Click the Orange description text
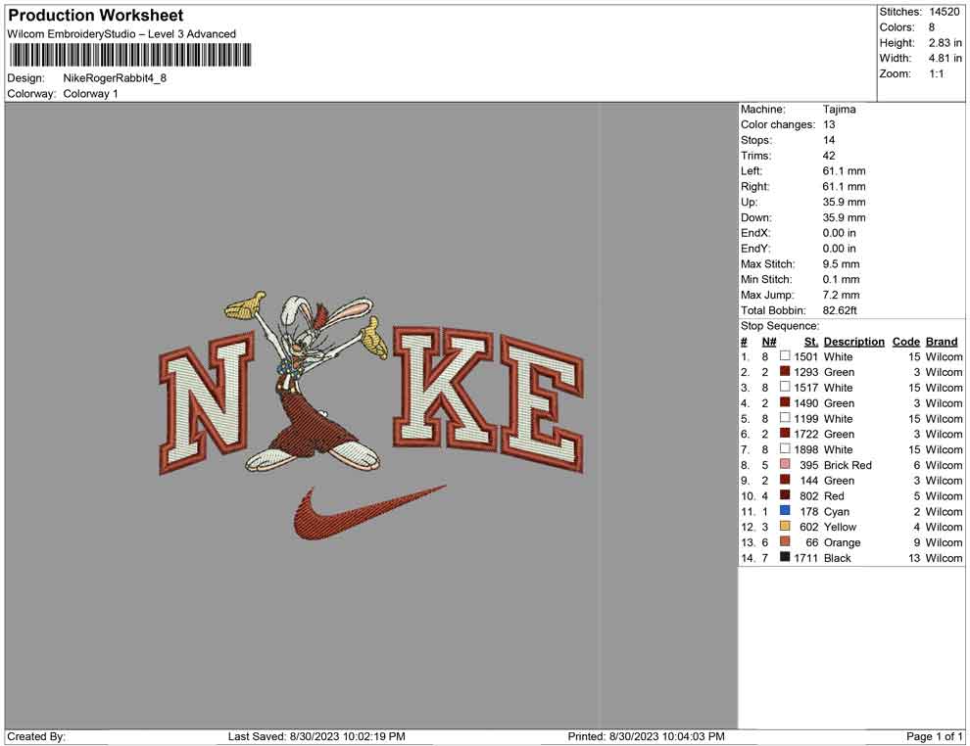The image size is (970, 746). pos(842,542)
